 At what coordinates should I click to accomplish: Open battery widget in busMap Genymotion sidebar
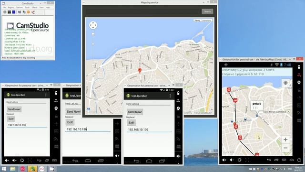[299, 67]
